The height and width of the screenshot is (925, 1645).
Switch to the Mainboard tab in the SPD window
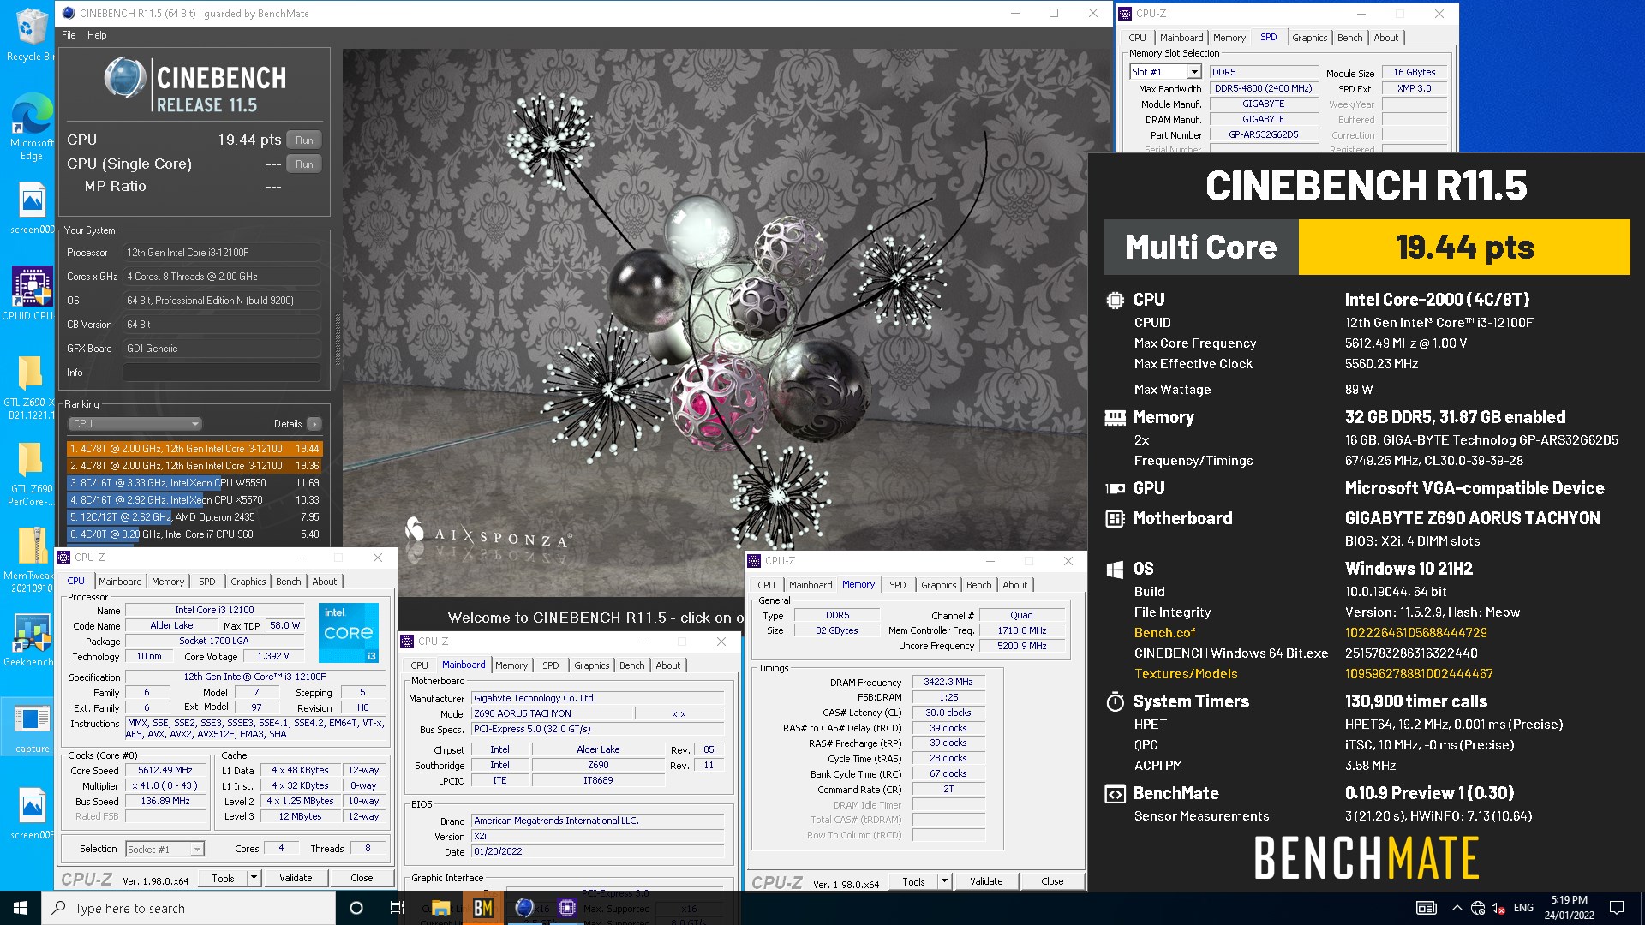1181,38
